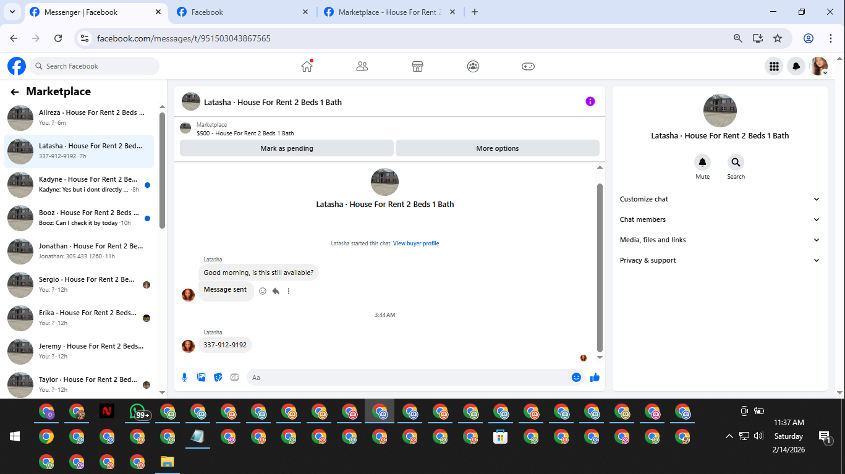This screenshot has width=845, height=474.
Task: Open Taylor conversation
Action: (79, 383)
